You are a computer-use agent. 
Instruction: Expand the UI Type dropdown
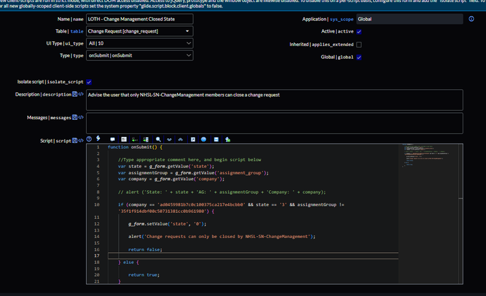[139, 44]
